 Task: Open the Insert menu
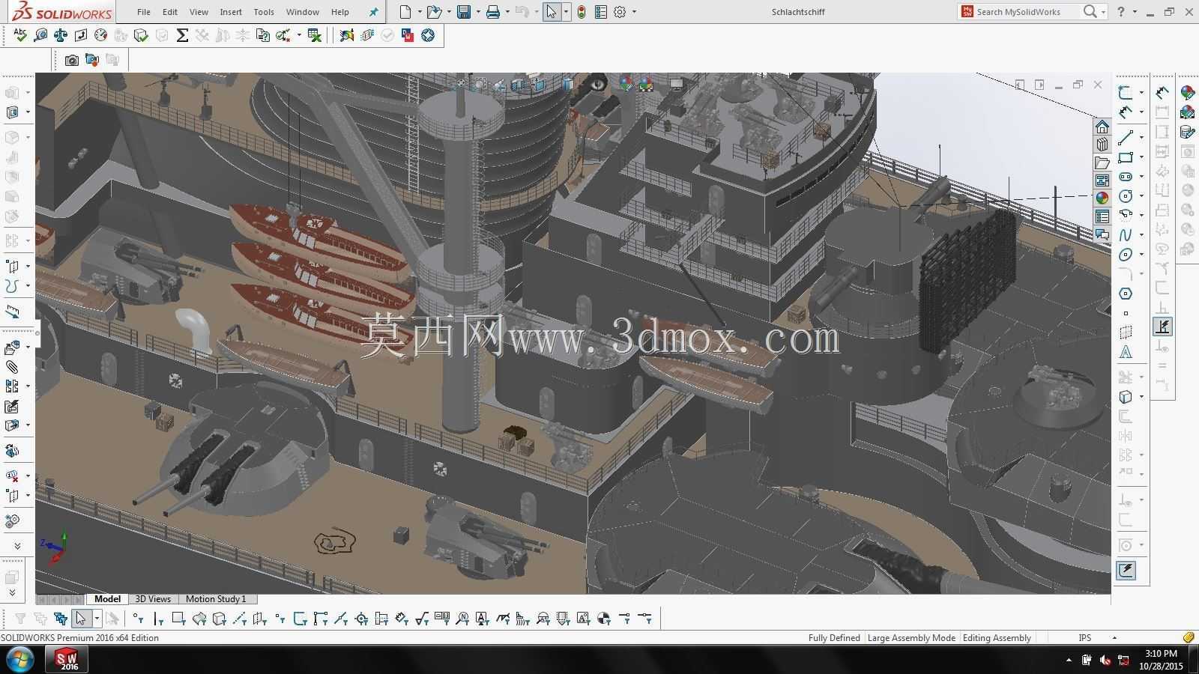click(x=231, y=12)
